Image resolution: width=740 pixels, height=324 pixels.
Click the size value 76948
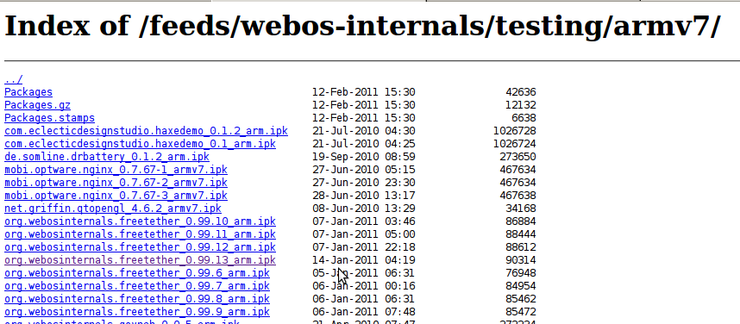point(521,273)
